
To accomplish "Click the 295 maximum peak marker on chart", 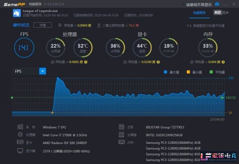I will click(x=58, y=78).
